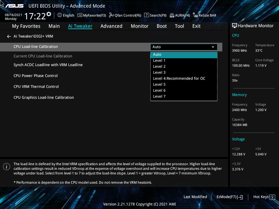Viewport: 279px width, 209px height.
Task: Click the Ai Tweaker\DIGI+ VRM breadcrumb text
Action: [33, 36]
